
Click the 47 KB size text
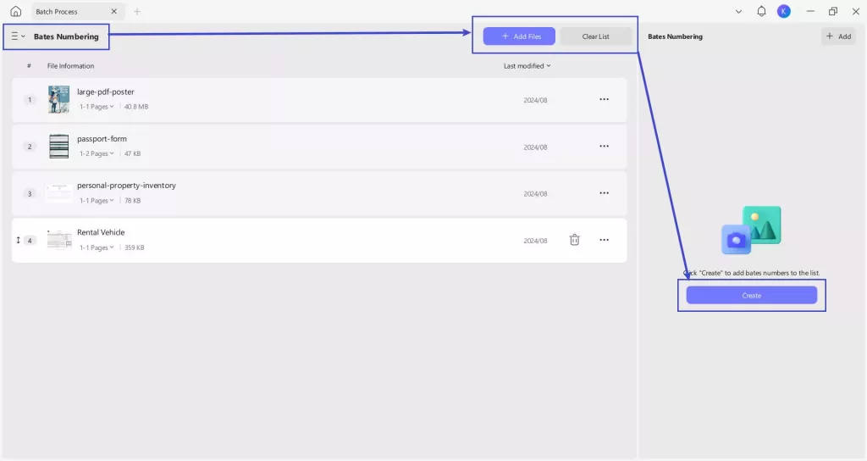[133, 153]
